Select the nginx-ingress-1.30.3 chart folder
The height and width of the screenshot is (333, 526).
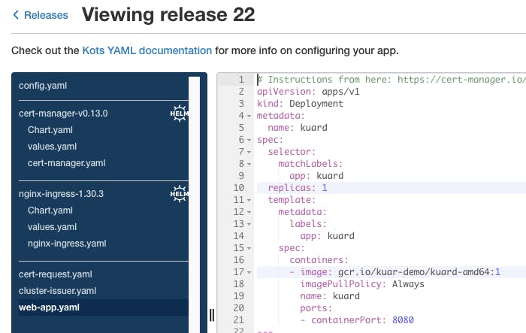point(61,194)
